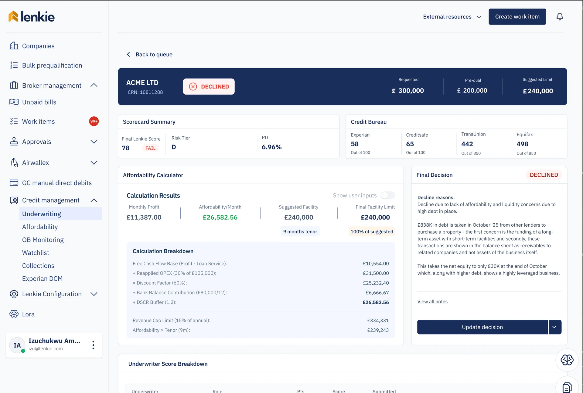Open the user profile three-dot menu
The width and height of the screenshot is (583, 393).
pyautogui.click(x=93, y=345)
